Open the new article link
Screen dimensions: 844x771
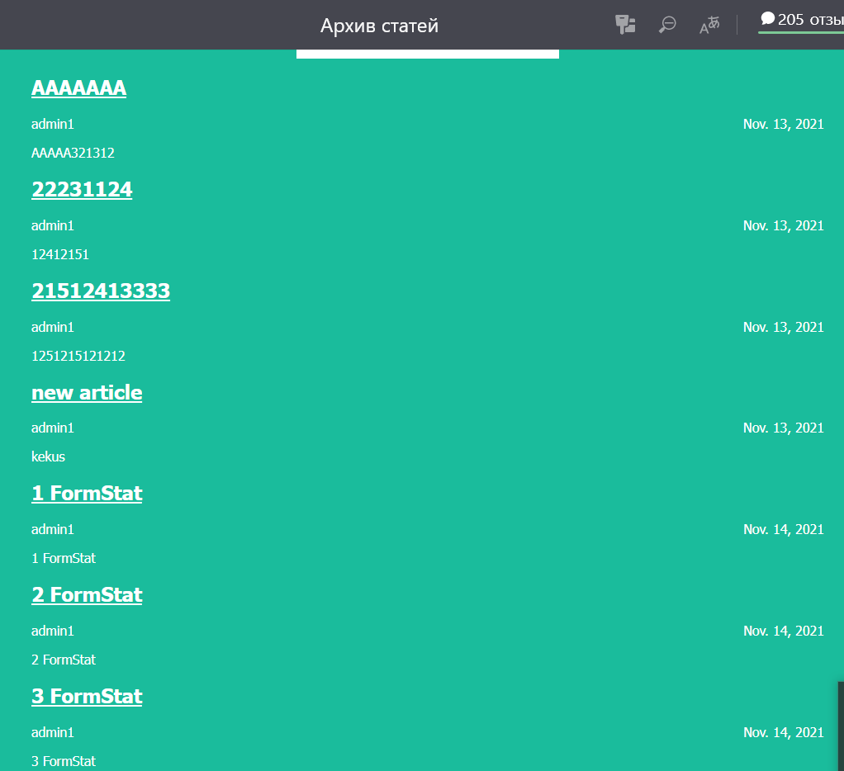[87, 393]
